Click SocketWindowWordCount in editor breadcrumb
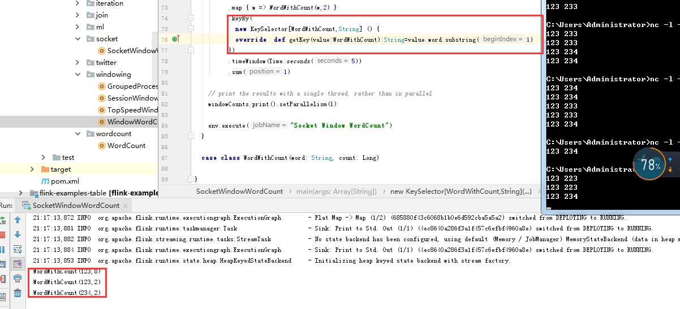 240,192
